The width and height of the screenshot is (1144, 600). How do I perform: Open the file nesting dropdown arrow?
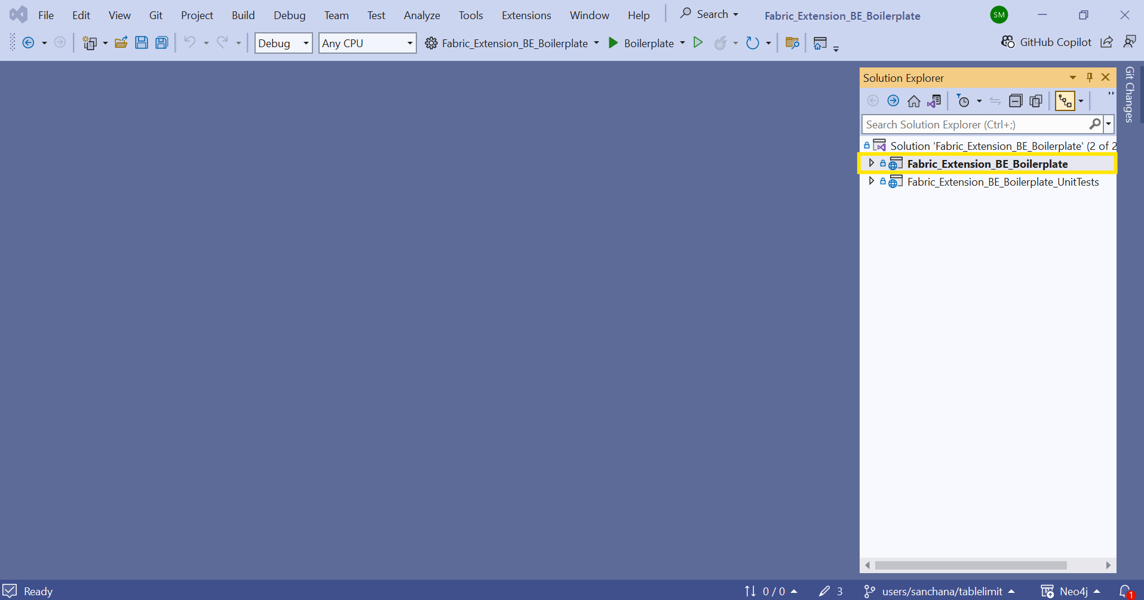tap(1081, 101)
